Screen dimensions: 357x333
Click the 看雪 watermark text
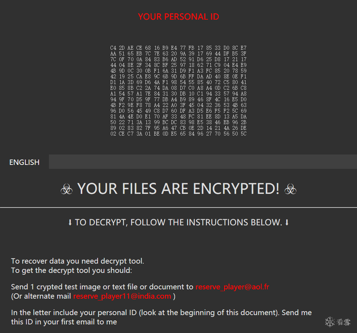click(343, 322)
